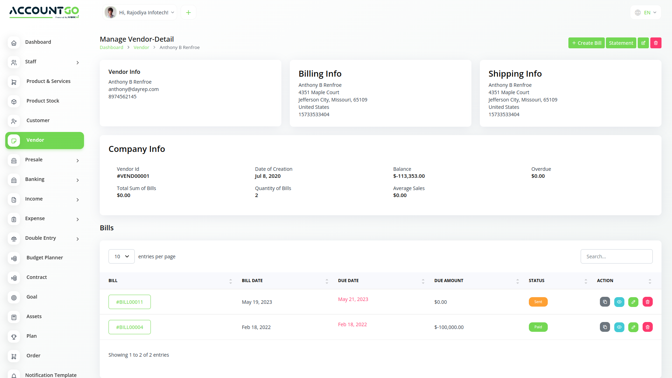672x378 pixels.
Task: Open the Dashboard home icon in sidebar
Action: coord(14,43)
